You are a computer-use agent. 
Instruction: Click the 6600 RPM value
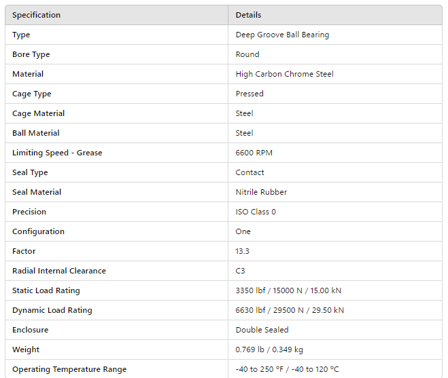254,153
